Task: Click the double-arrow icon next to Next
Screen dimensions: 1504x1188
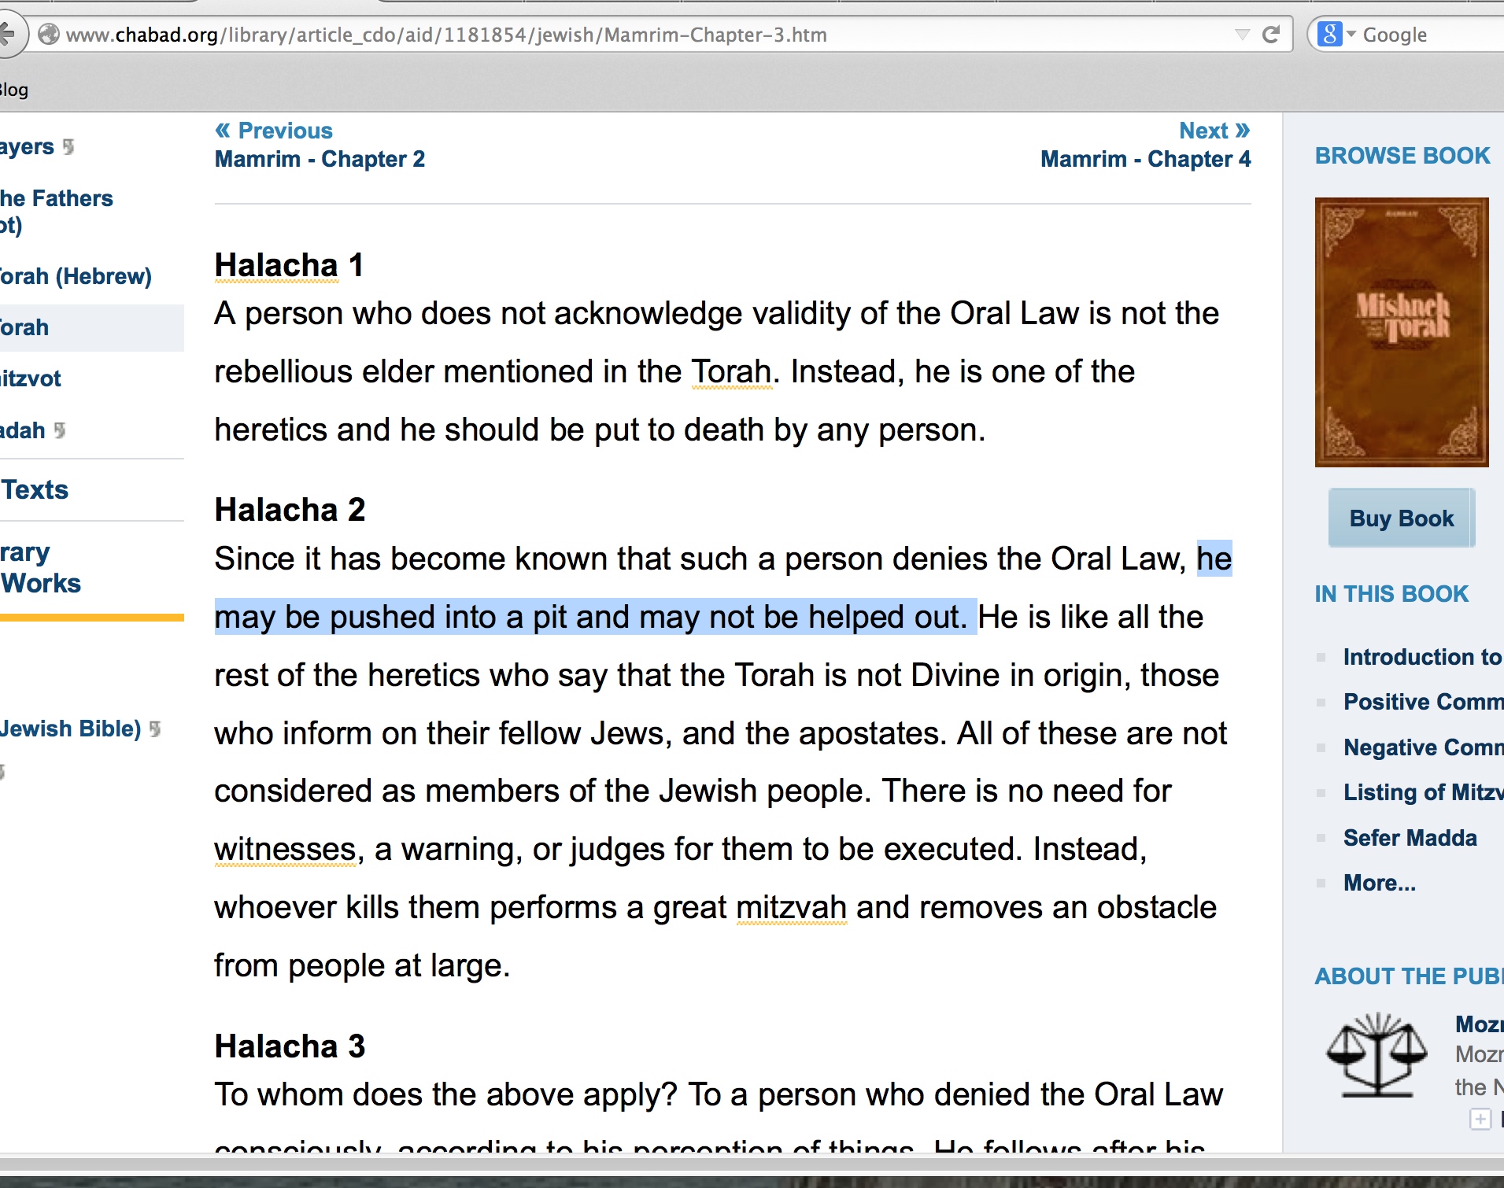Action: [1243, 131]
